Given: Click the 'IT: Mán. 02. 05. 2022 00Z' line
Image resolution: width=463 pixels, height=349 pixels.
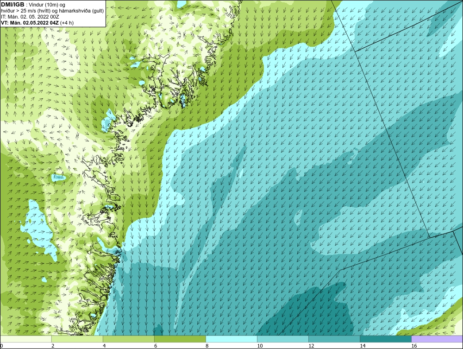Looking at the screenshot, I should click(x=30, y=17).
